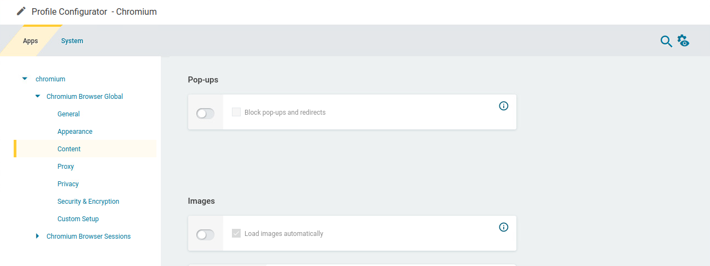Toggle the Images setting switch
This screenshot has width=710, height=266.
tap(205, 235)
